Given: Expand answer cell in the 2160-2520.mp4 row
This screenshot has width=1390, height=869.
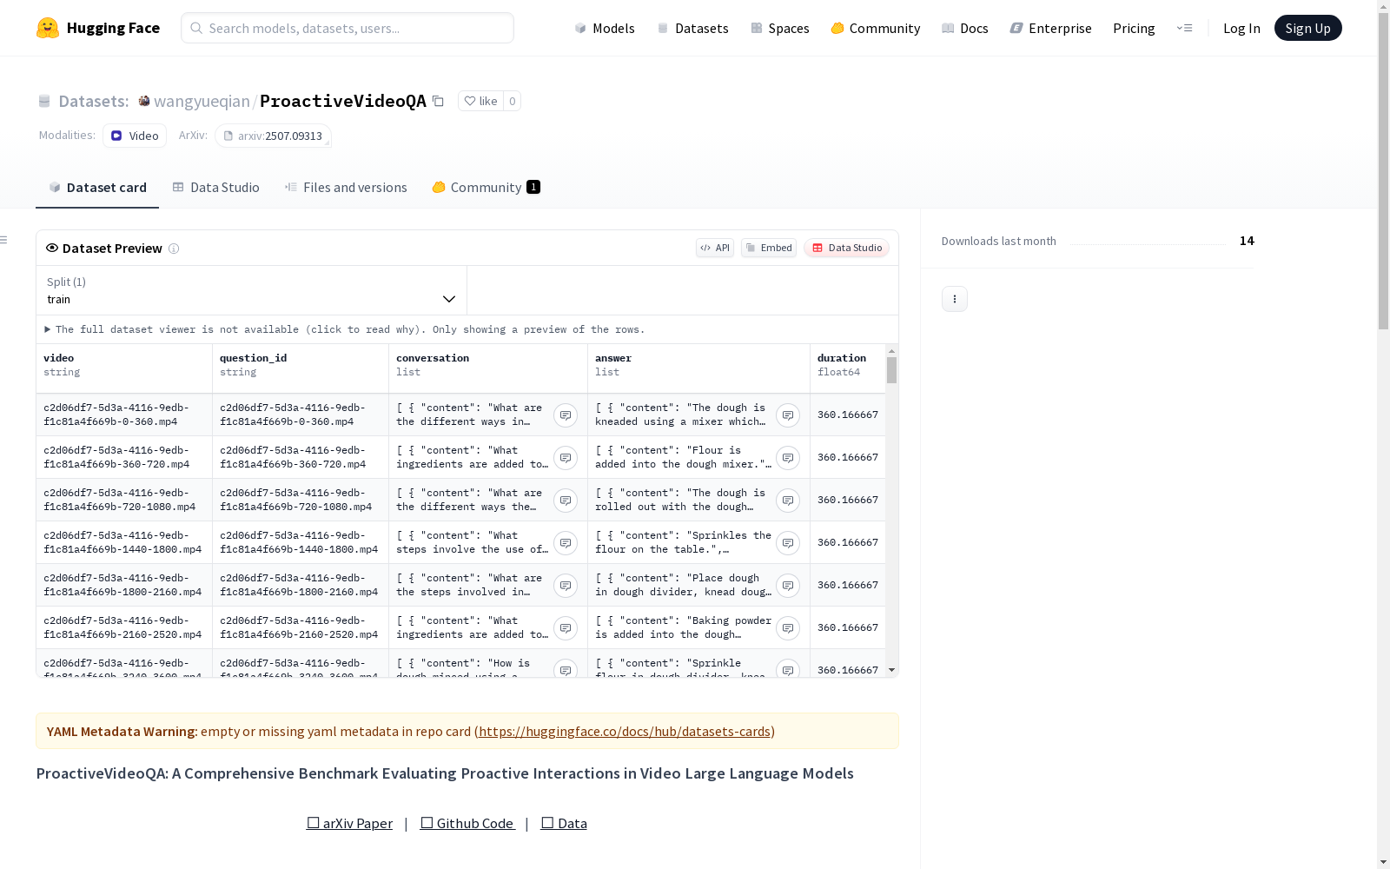Looking at the screenshot, I should [788, 628].
